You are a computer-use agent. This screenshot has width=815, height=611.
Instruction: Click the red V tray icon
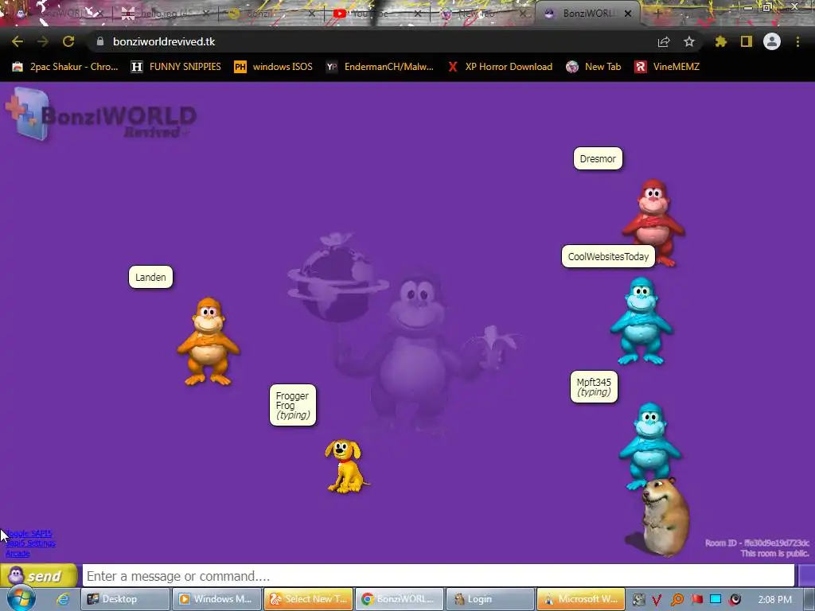[x=657, y=600]
